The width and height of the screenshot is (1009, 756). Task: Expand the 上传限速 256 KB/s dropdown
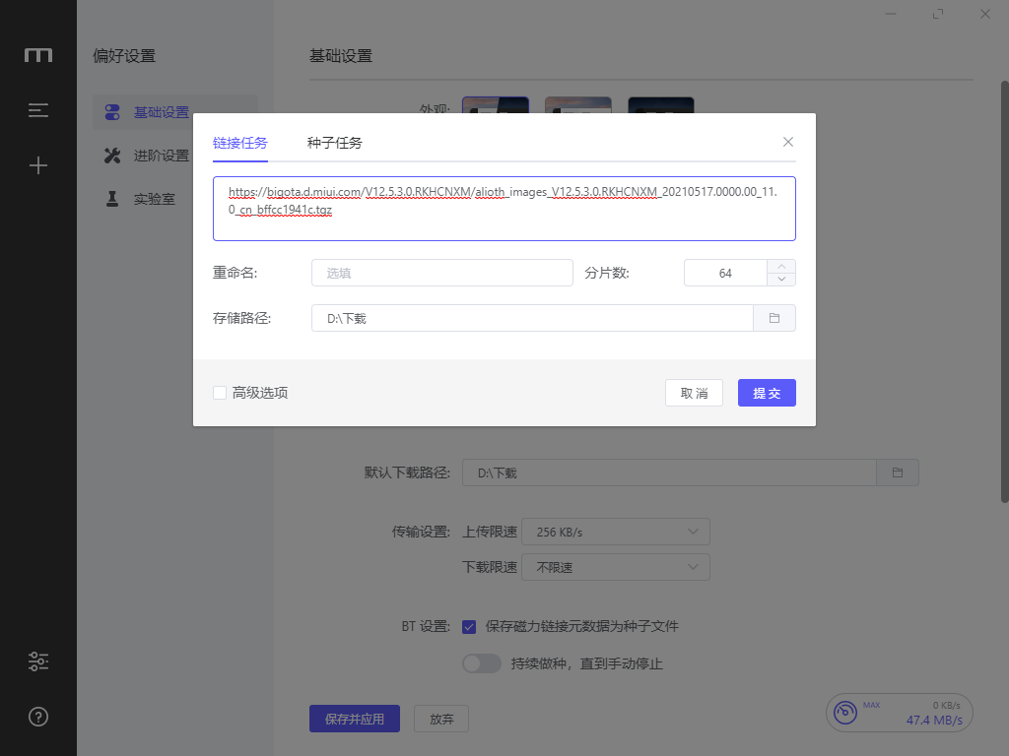(x=615, y=532)
